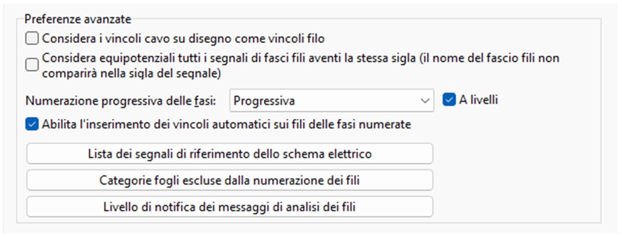The image size is (622, 237).
Task: Open 'Livello di notifica dei messaggi di analisi'
Action: [x=230, y=206]
